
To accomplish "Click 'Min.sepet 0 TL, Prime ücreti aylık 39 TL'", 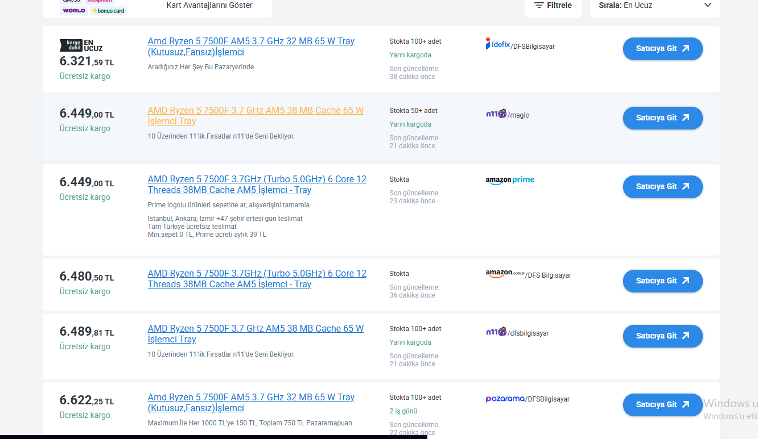I will tap(207, 235).
